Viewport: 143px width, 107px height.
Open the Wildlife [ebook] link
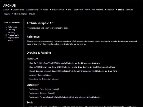62,97
